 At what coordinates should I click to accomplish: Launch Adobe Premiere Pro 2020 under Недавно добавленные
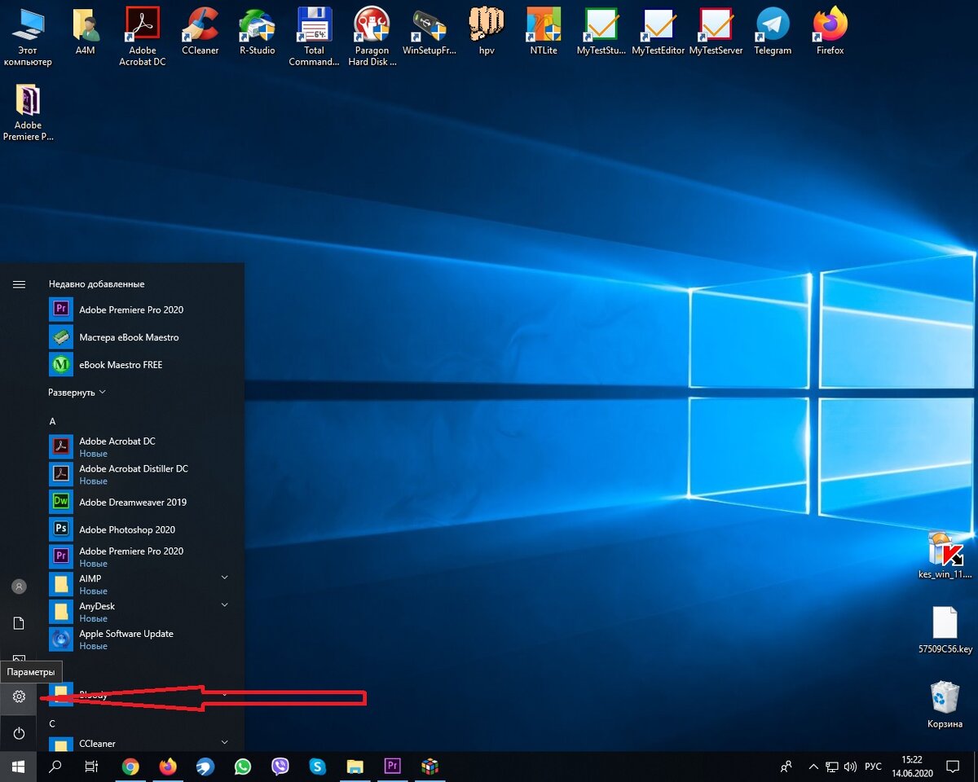click(130, 310)
